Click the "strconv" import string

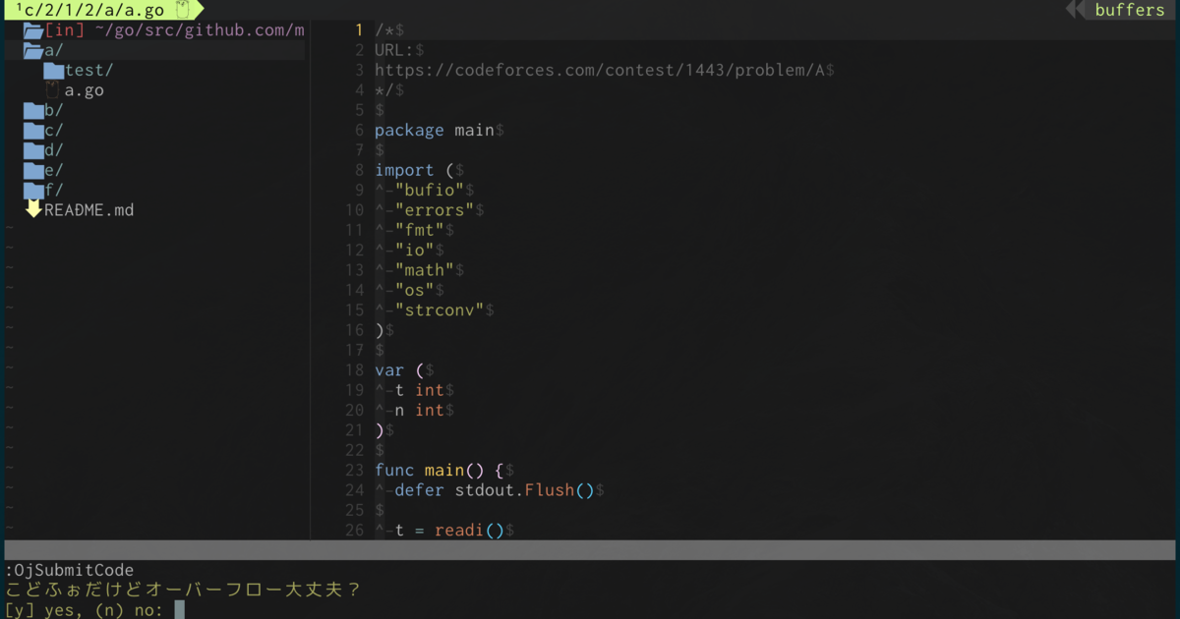pyautogui.click(x=440, y=310)
